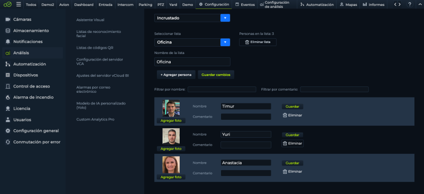Switch to the Avion tab

click(x=64, y=5)
